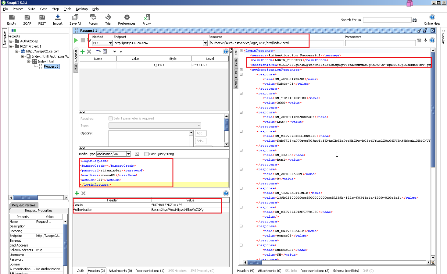Open the File menu

click(x=5, y=9)
